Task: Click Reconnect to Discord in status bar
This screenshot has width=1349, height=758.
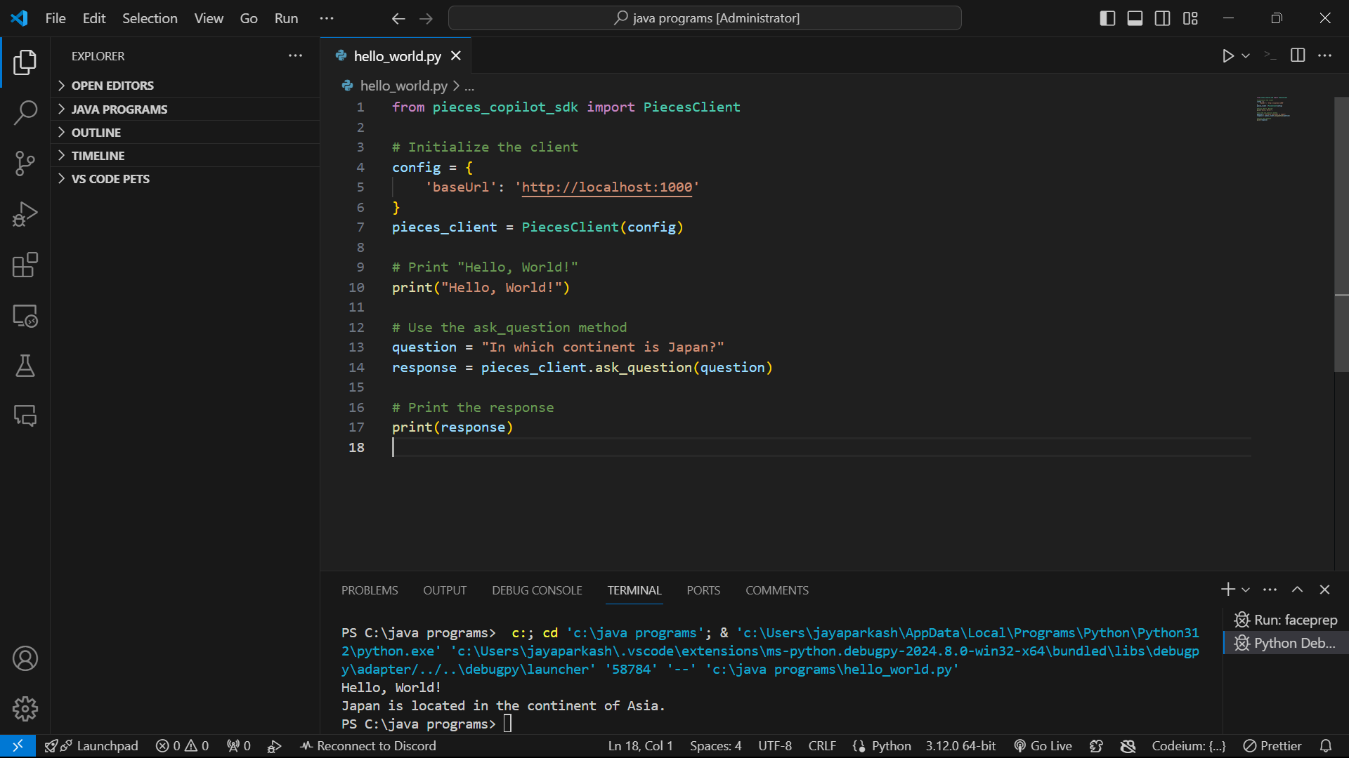Action: coord(368,746)
